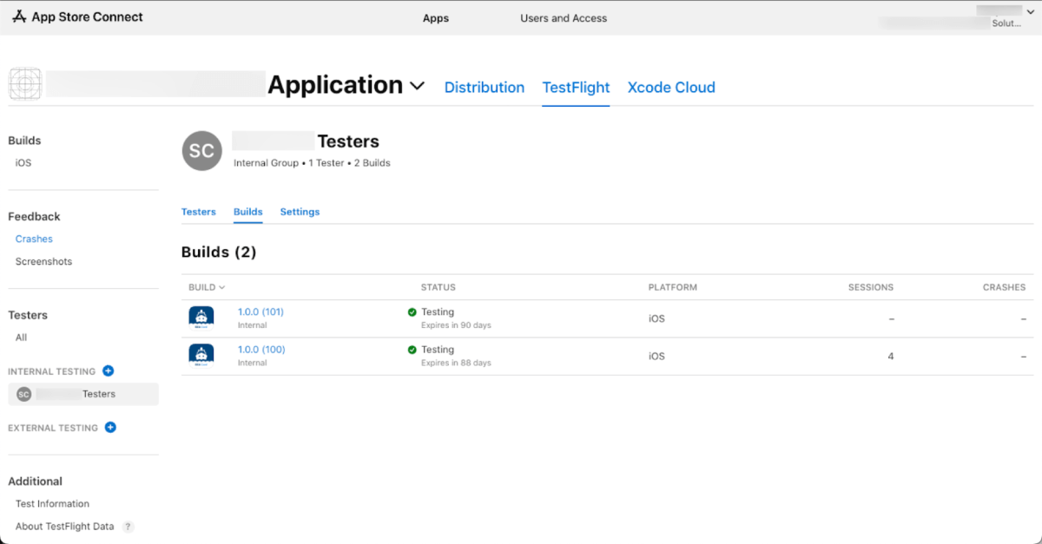
Task: Open iOS builds in sidebar
Action: coord(23,162)
